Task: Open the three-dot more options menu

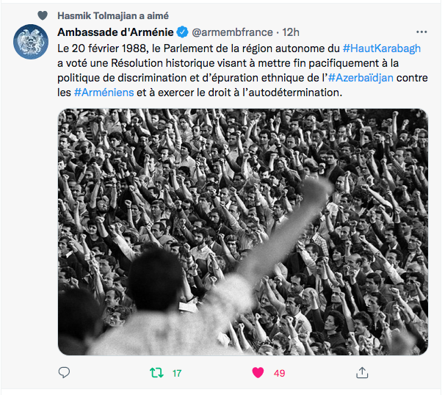Action: pyautogui.click(x=421, y=32)
